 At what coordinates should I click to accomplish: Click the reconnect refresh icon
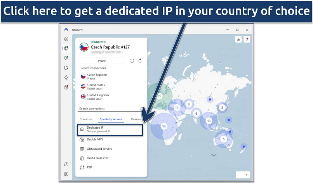point(140,60)
